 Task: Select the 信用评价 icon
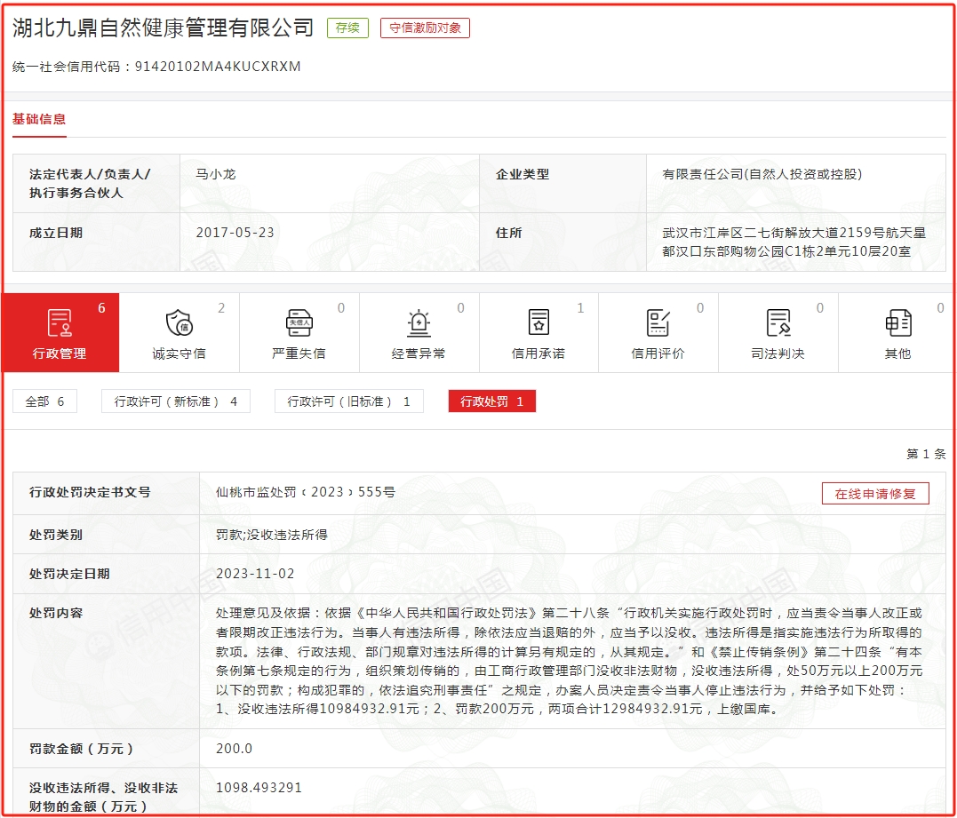tap(658, 322)
